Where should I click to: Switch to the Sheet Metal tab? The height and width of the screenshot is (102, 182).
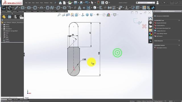pyautogui.click(x=21, y=11)
